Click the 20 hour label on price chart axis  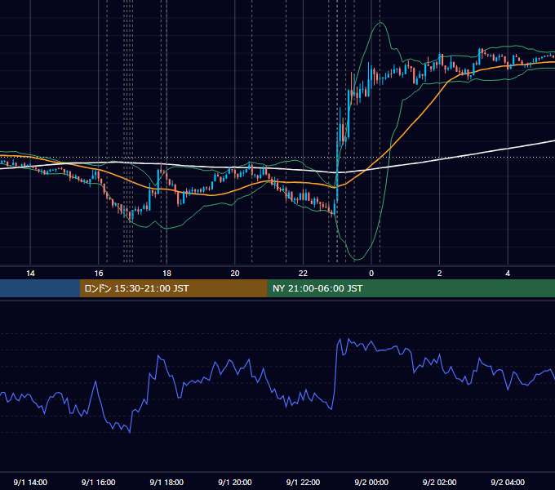pos(235,274)
